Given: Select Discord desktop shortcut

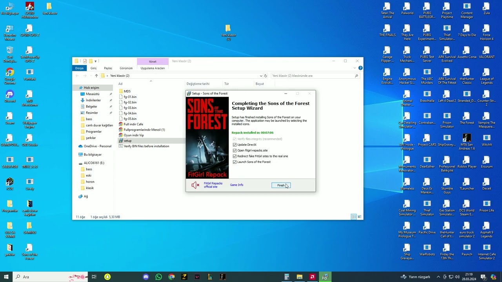Looking at the screenshot, I should point(10,96).
